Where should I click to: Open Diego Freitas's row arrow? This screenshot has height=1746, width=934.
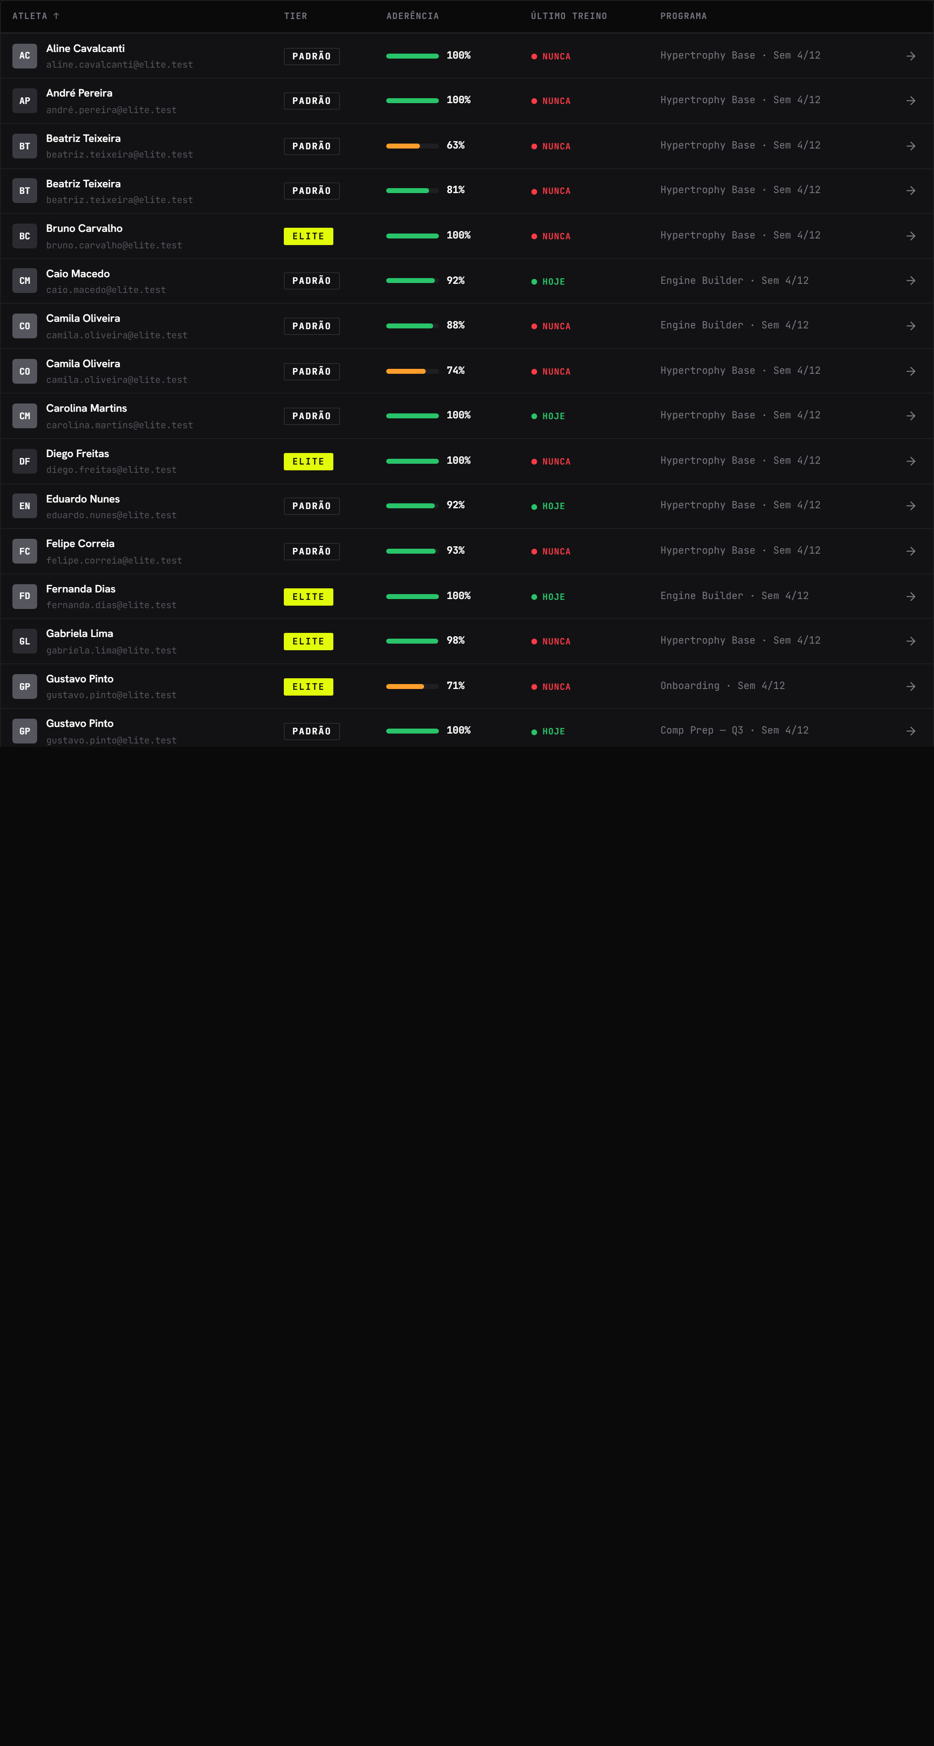pos(910,461)
